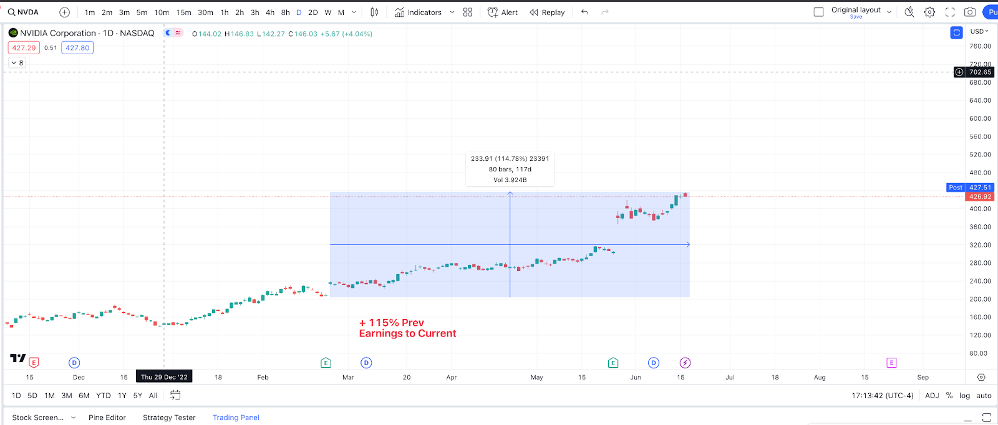This screenshot has height=425, width=998.
Task: Open time axis settings gear icon
Action: point(981,378)
